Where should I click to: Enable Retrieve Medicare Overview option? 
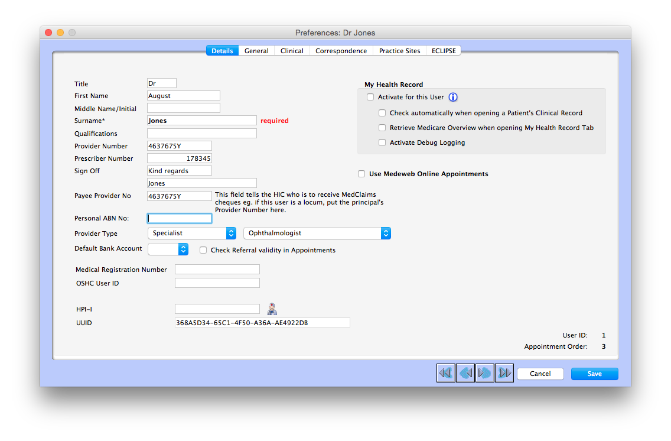click(382, 127)
